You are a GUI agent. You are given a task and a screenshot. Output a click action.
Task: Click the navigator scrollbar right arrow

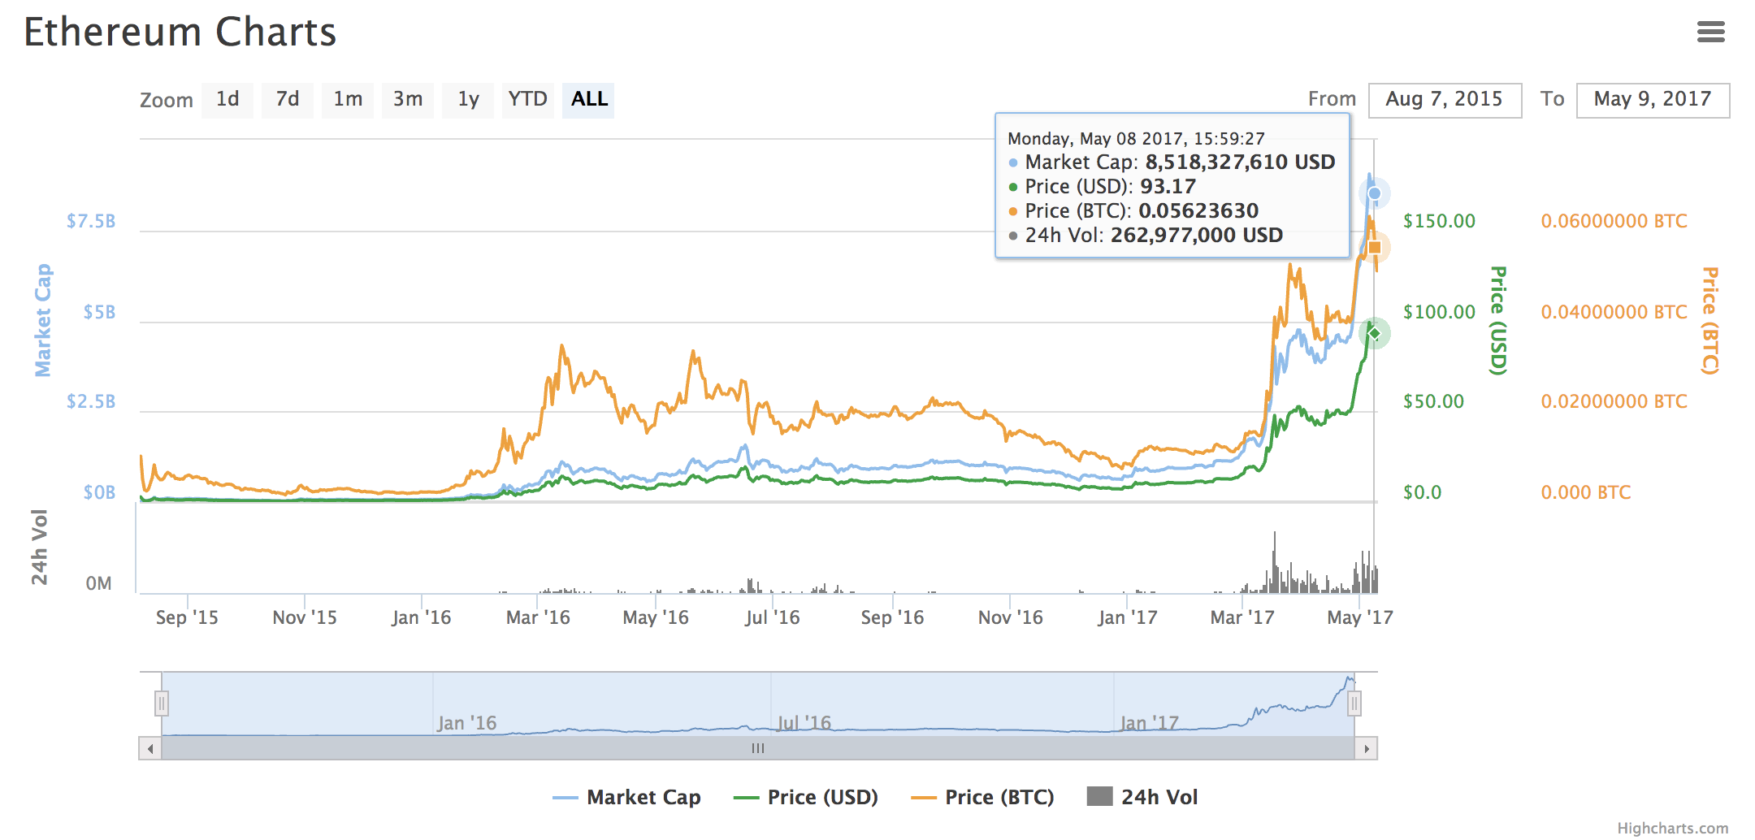coord(1366,748)
